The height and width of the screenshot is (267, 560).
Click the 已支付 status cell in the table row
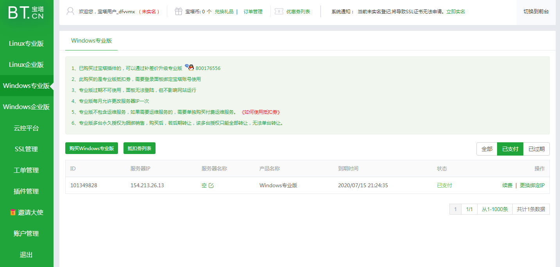tap(444, 185)
